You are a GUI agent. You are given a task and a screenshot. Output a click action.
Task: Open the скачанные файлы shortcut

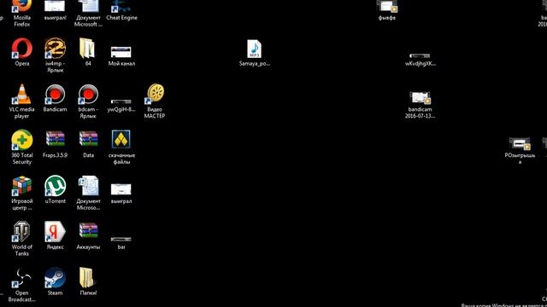point(121,147)
